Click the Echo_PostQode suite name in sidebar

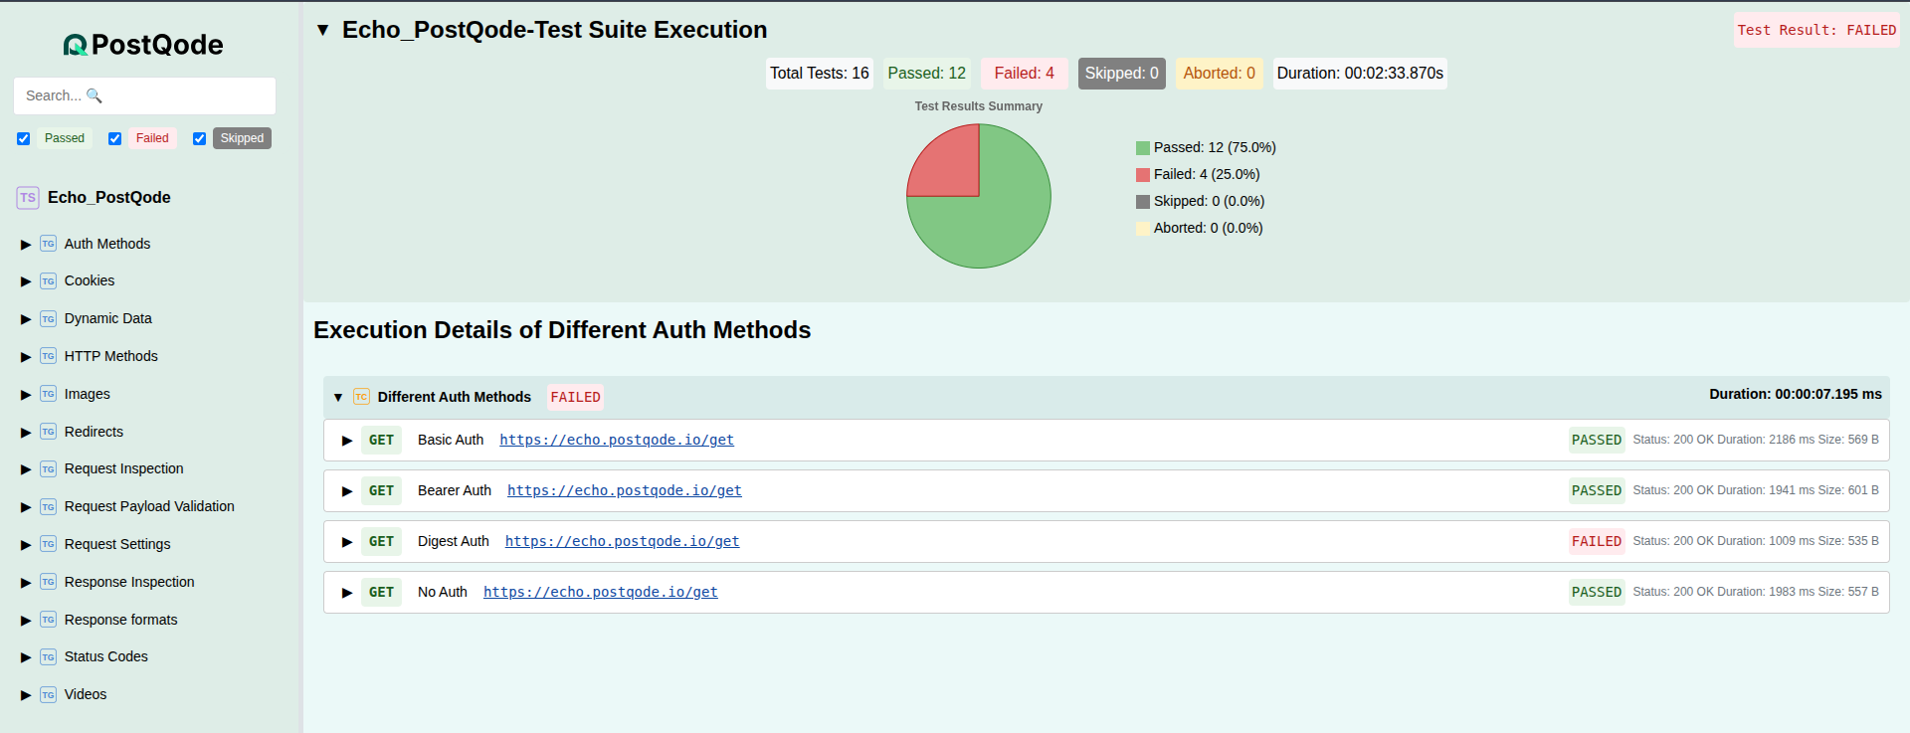pyautogui.click(x=109, y=197)
